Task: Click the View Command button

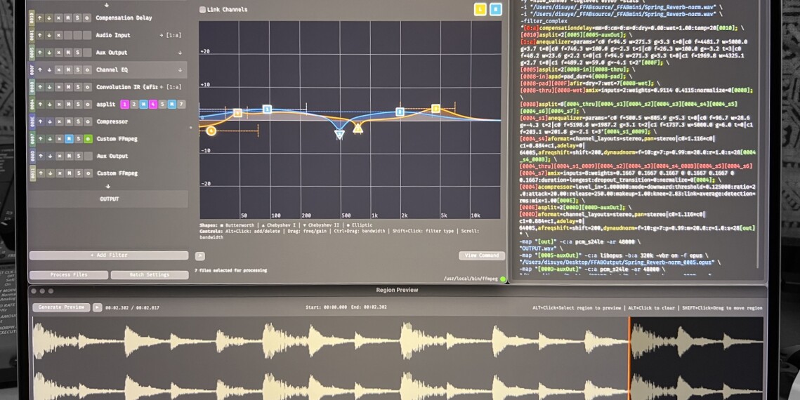Action: pyautogui.click(x=481, y=255)
